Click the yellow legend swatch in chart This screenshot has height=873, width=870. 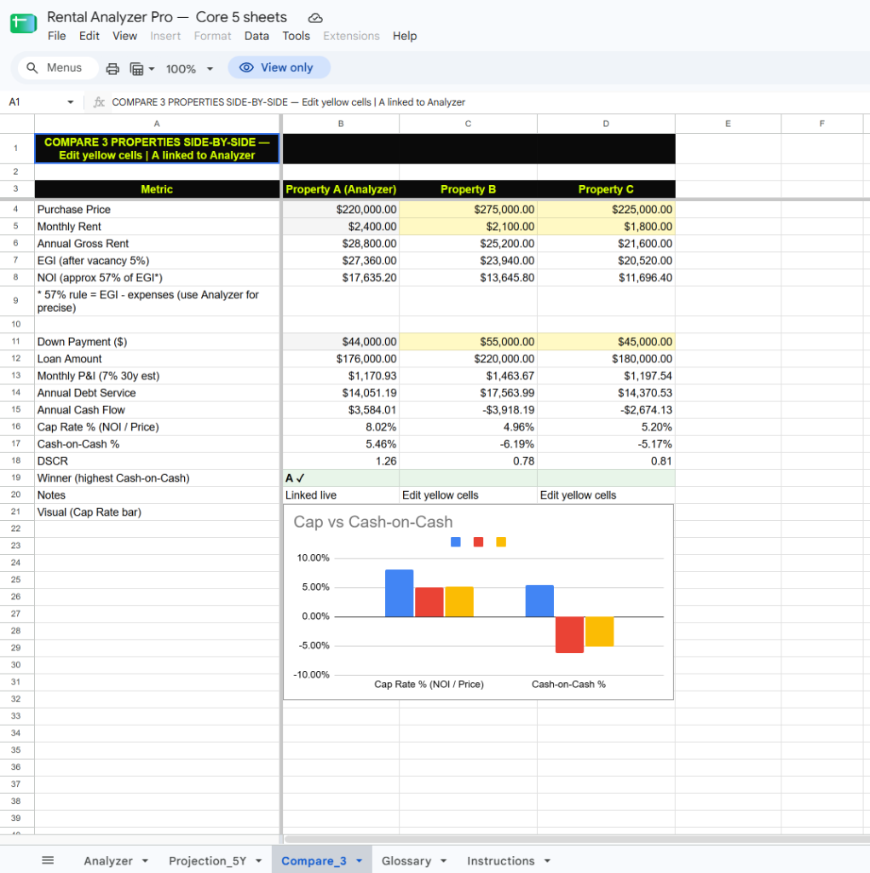[501, 541]
